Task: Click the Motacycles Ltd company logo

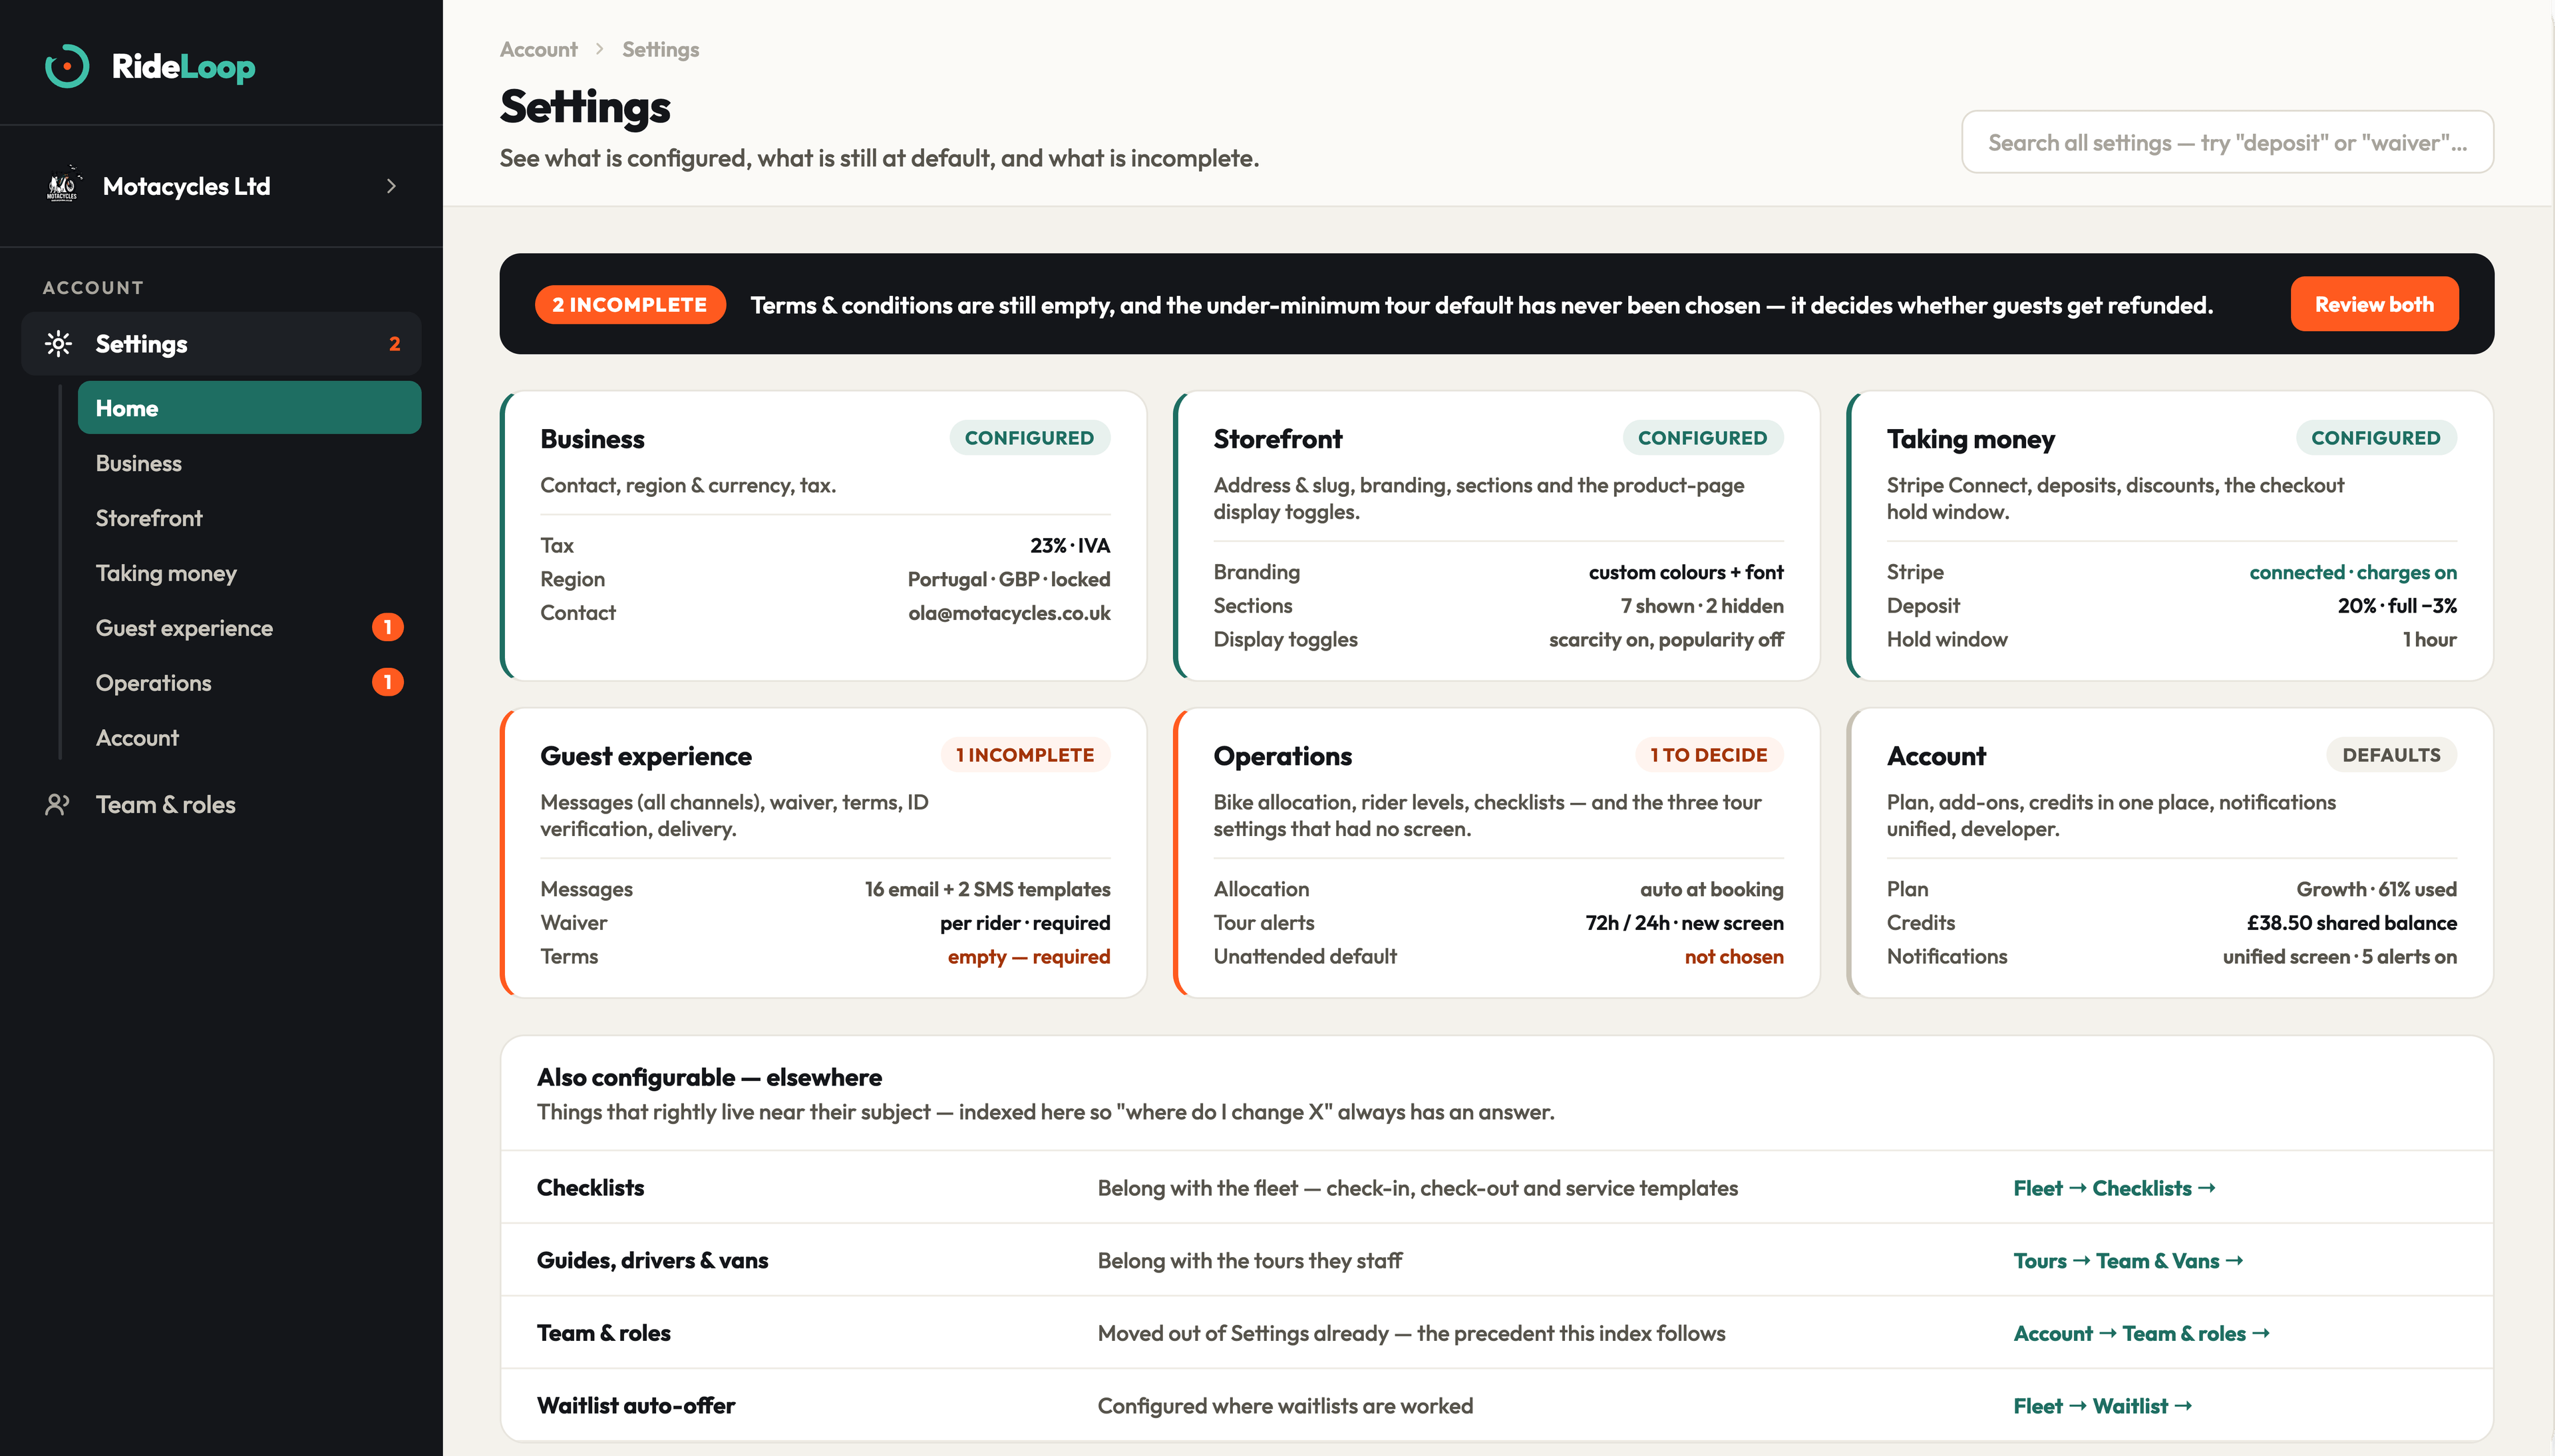Action: 62,186
